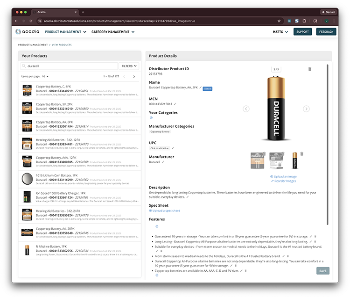
Task: Edit the 'Long Lasting' feature
Action: pos(311,241)
